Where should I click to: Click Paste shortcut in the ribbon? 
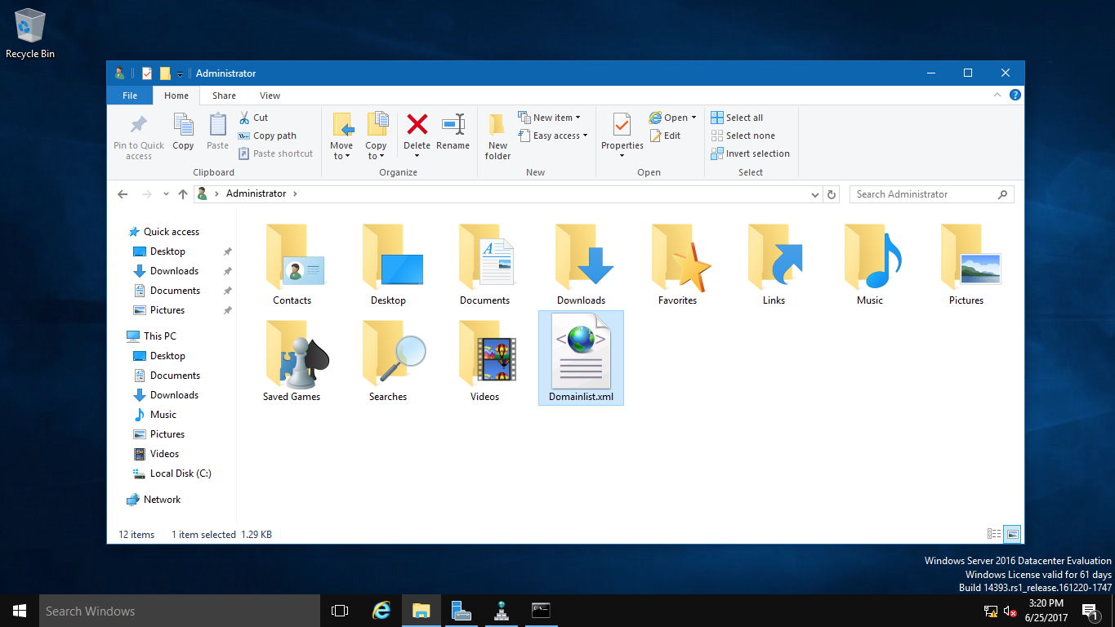pos(276,153)
